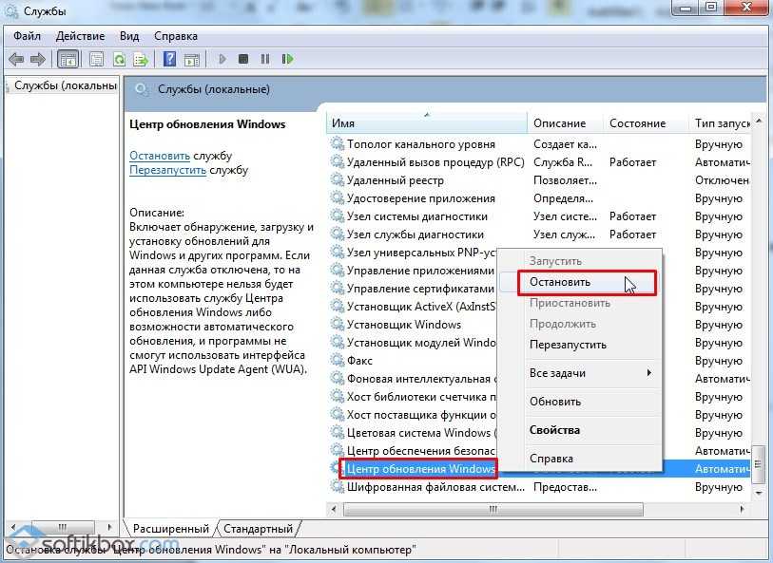Click the Export list toolbar icon
Viewport: 773px width, 563px height.
click(141, 59)
